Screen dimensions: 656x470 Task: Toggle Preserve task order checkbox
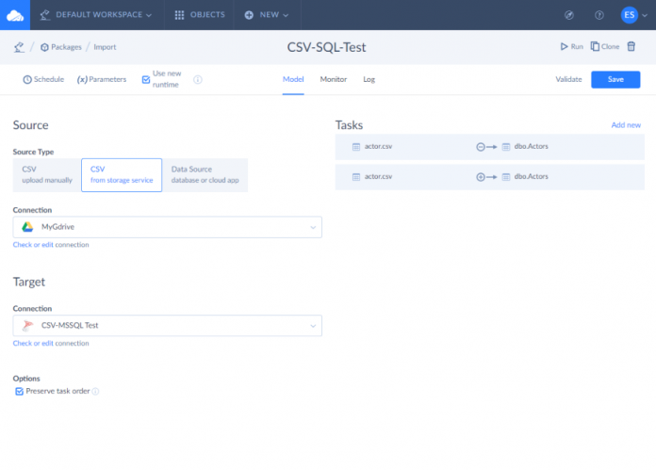click(20, 391)
